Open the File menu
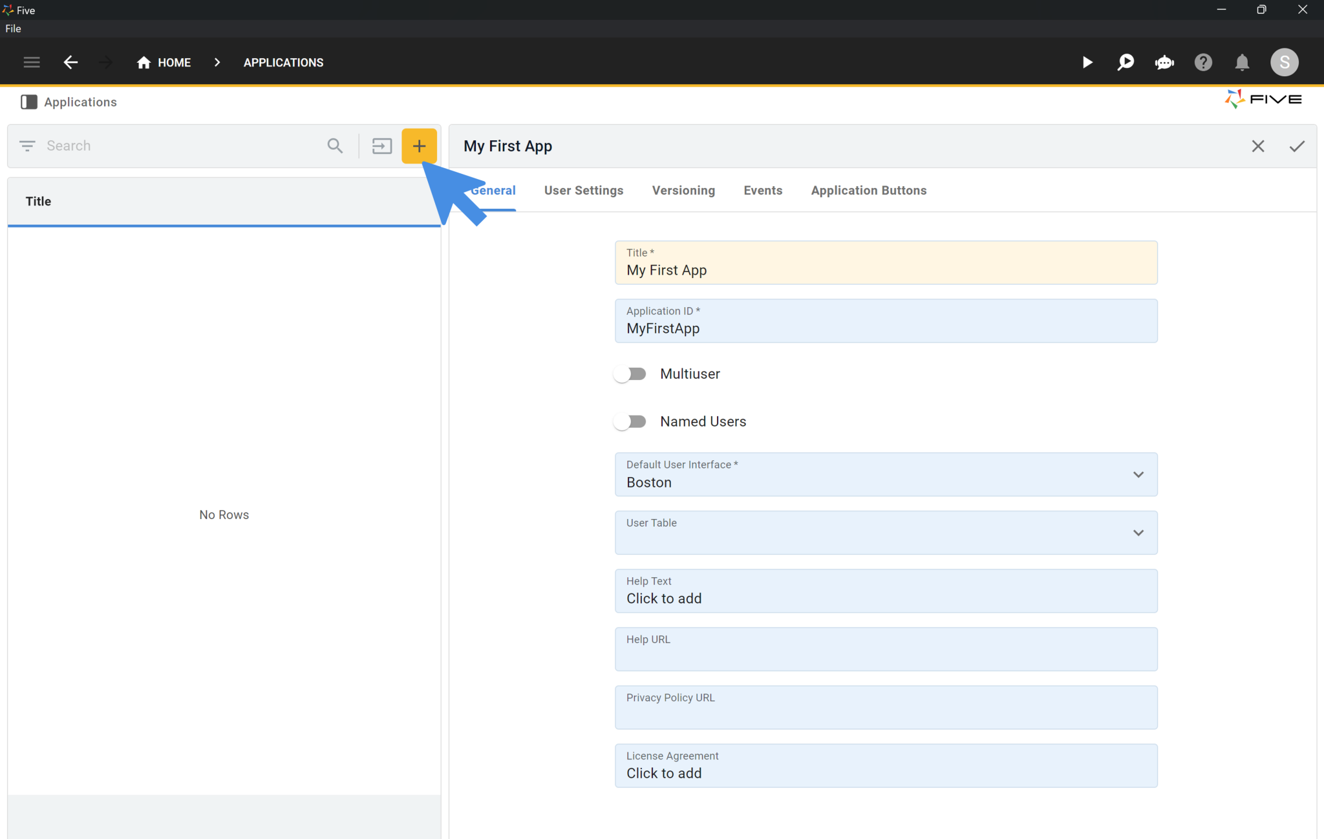 click(x=13, y=28)
